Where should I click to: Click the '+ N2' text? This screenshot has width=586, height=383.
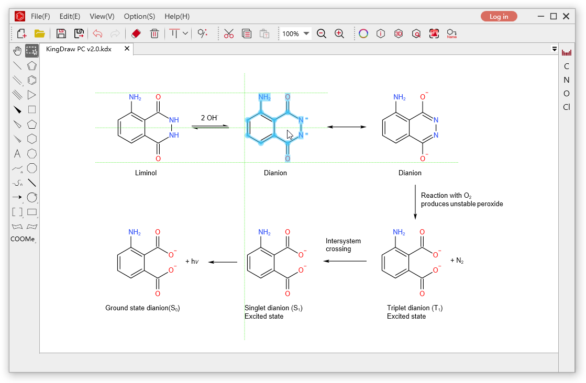coord(457,261)
